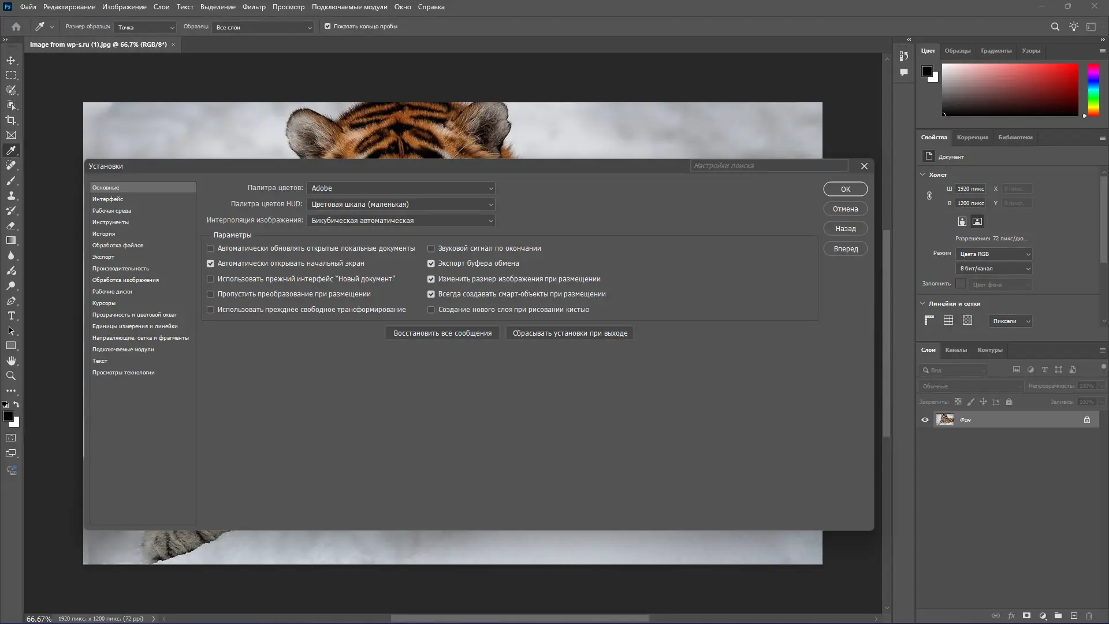Screen dimensions: 1109x624
Task: Click the search magnifier icon top right
Action: pyautogui.click(x=1055, y=27)
